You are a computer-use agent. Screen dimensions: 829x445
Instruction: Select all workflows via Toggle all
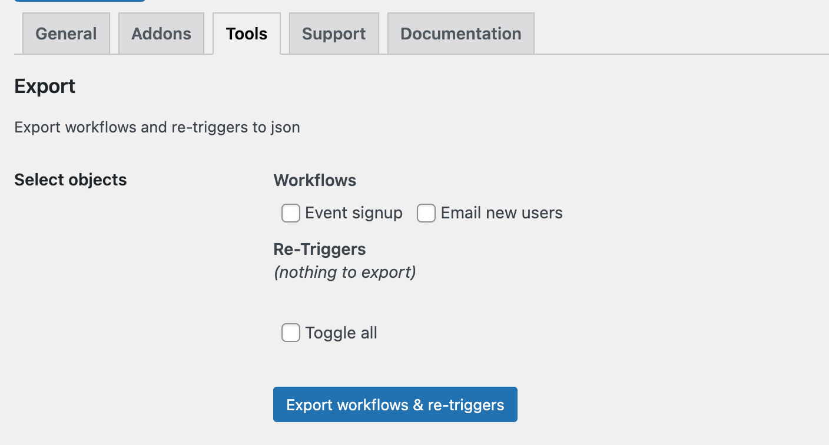pyautogui.click(x=291, y=333)
